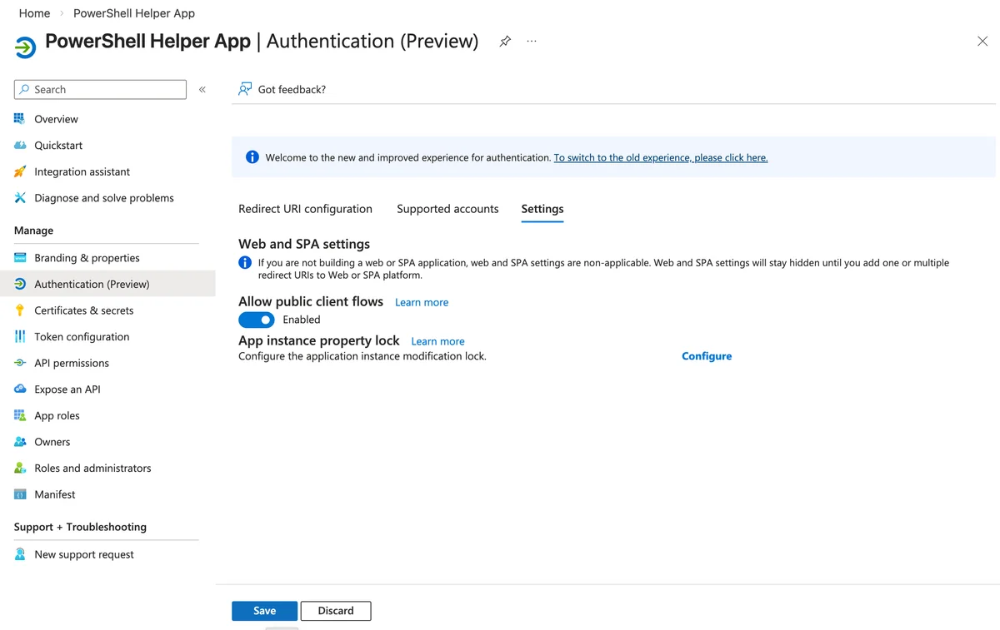The image size is (1000, 630).
Task: Open the Supported accounts tab
Action: pos(447,209)
